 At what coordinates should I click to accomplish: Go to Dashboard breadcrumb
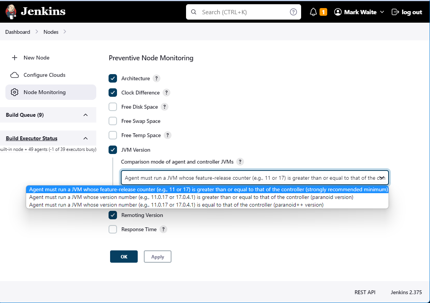18,32
